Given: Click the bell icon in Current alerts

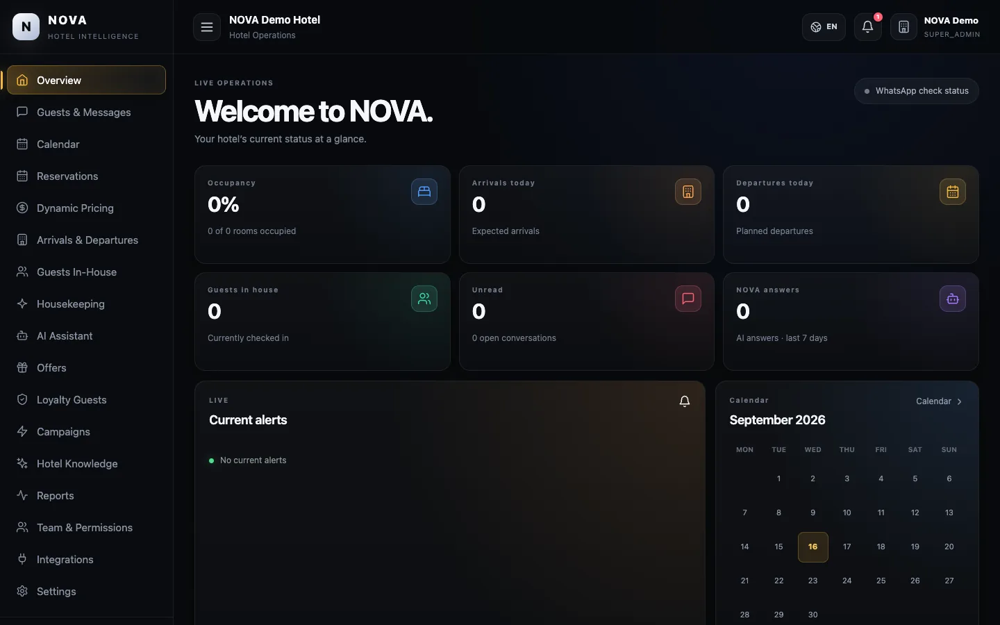Looking at the screenshot, I should pyautogui.click(x=685, y=401).
